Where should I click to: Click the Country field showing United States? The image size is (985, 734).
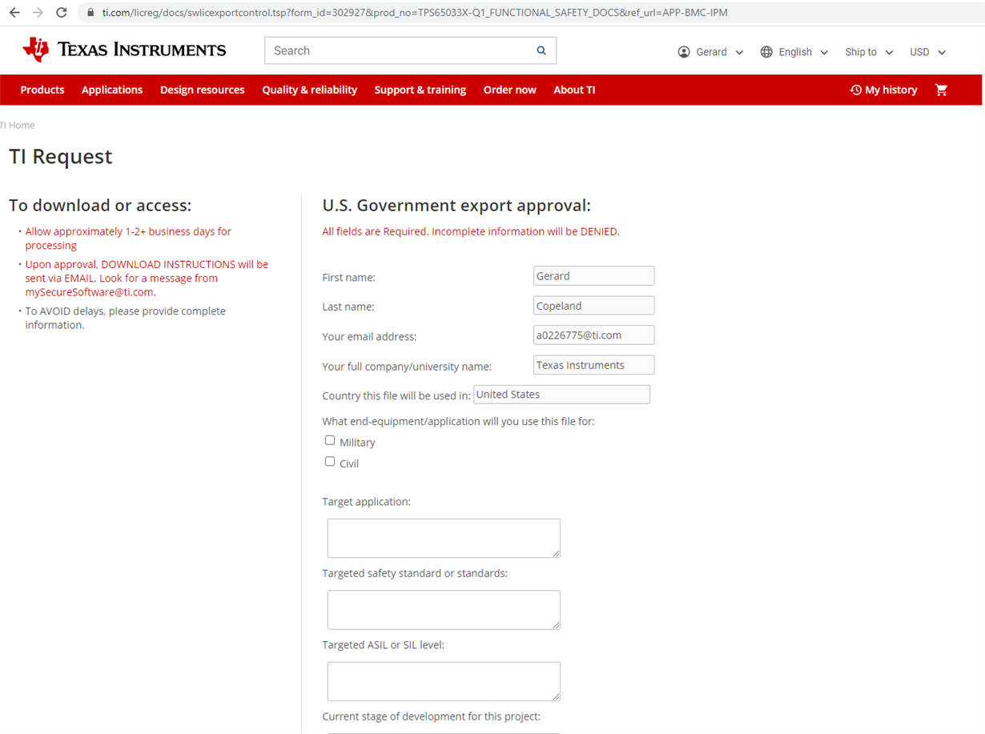561,395
